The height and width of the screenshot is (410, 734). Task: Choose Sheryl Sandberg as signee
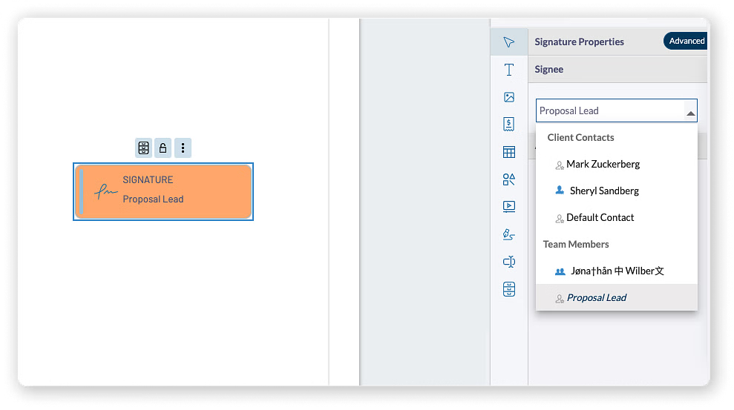coord(617,191)
